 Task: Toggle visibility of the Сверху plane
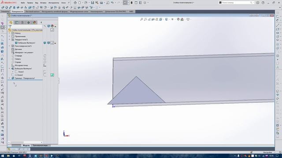tap(45, 59)
